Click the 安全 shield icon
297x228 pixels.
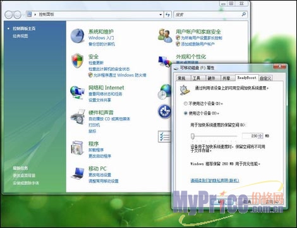tap(77, 61)
